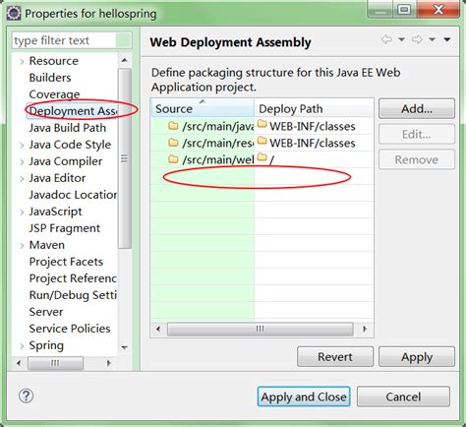Open the back history dropdown arrow
This screenshot has width=466, height=427.
[x=401, y=39]
